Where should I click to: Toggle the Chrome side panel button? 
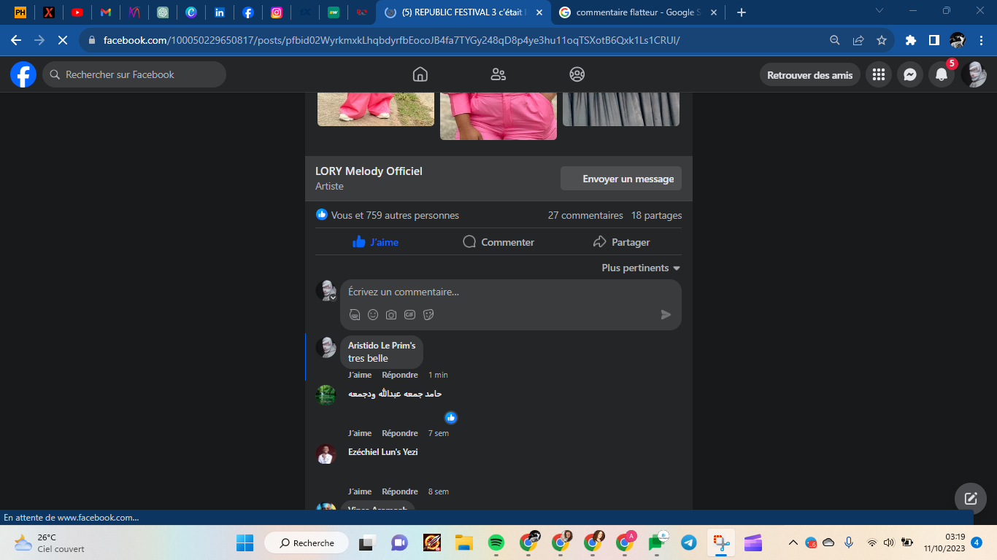[934, 40]
